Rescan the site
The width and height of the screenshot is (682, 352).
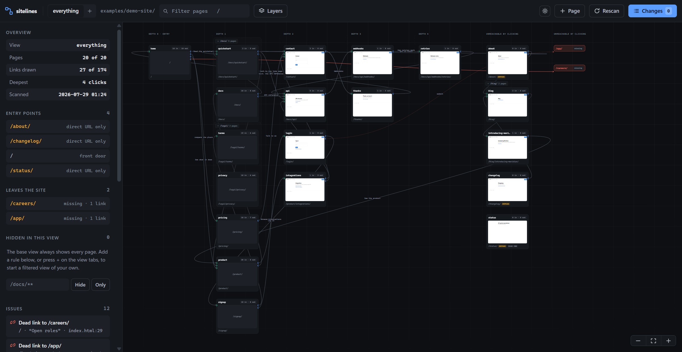coord(606,11)
